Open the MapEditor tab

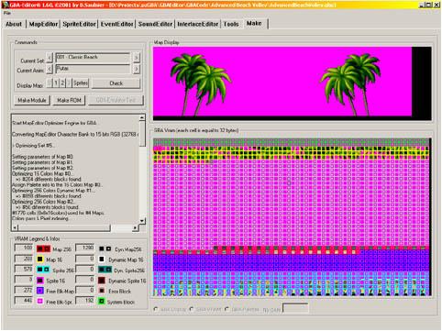click(43, 24)
